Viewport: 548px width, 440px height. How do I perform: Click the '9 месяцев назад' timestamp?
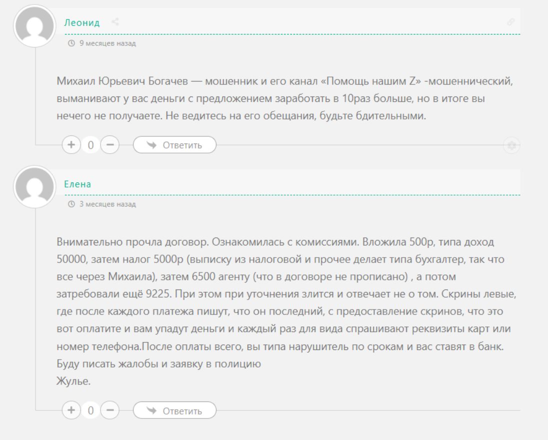107,43
